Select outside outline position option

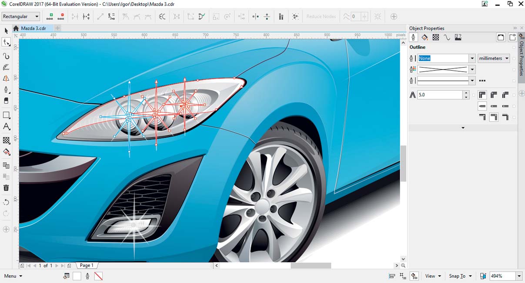(482, 117)
